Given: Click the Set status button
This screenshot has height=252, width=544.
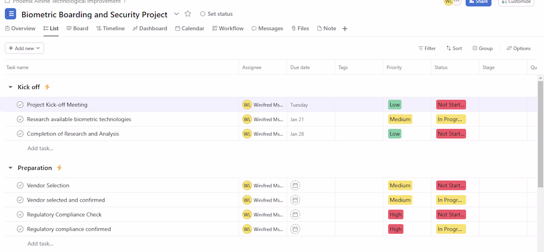Looking at the screenshot, I should (217, 14).
